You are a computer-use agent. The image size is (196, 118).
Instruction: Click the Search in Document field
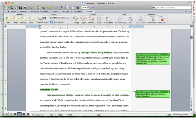174,8
